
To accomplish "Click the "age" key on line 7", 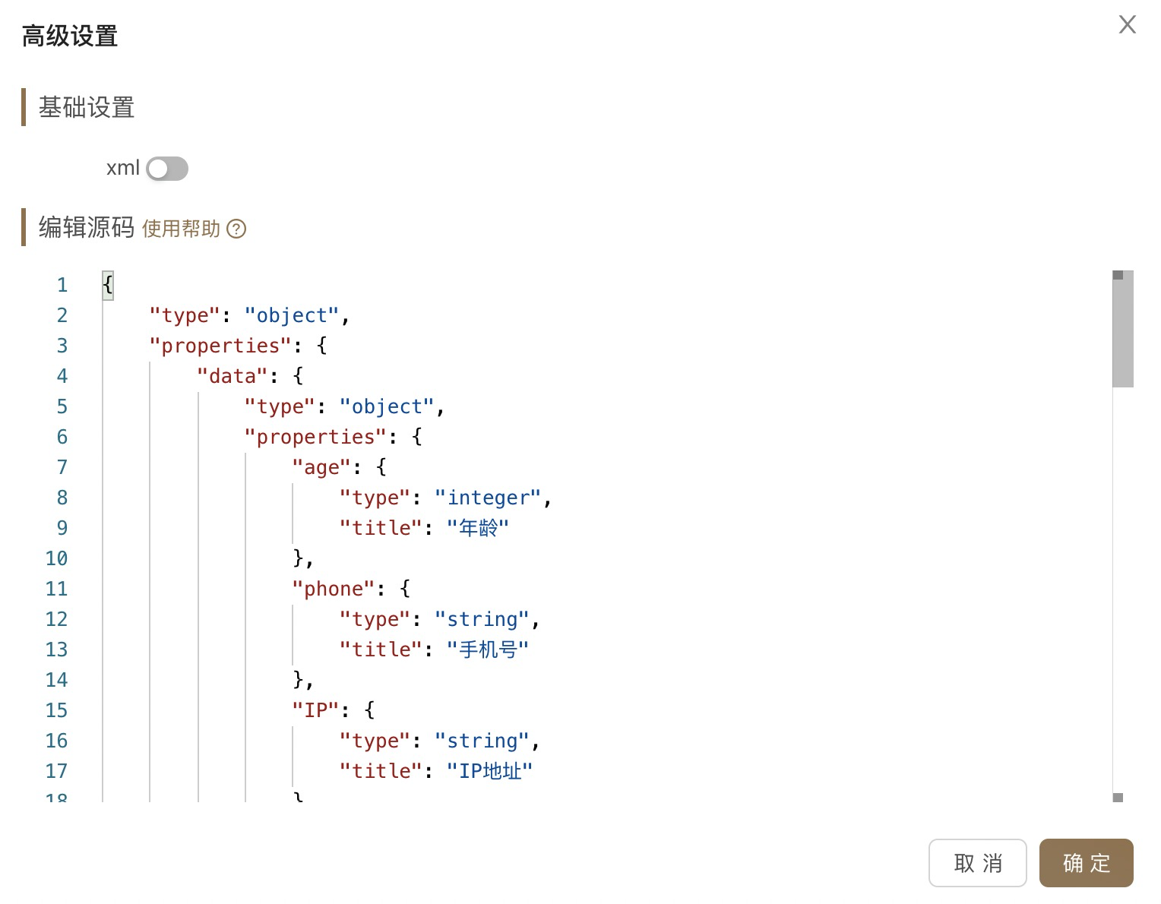I will 321,467.
